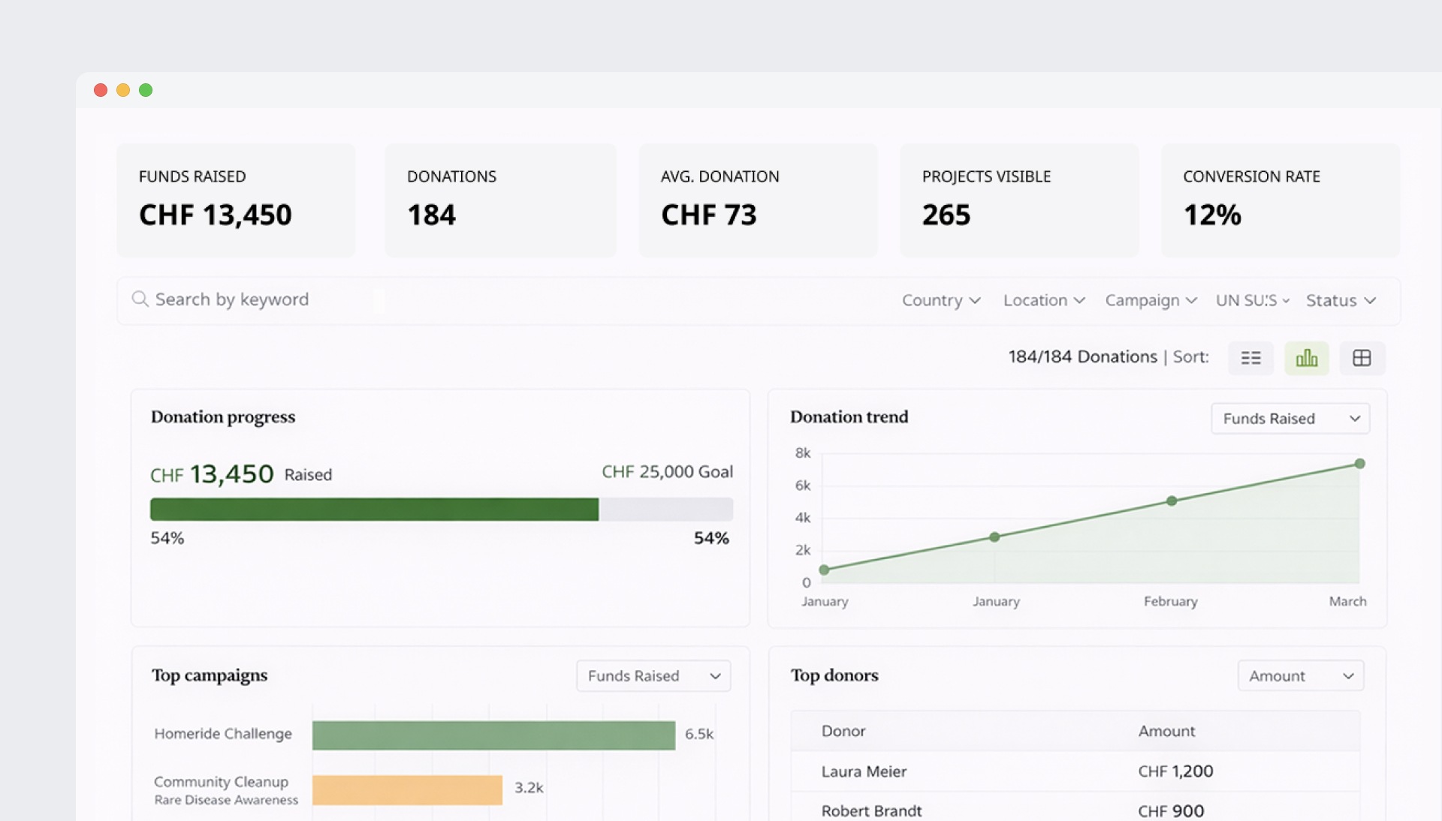Switch to list view icon

1250,358
